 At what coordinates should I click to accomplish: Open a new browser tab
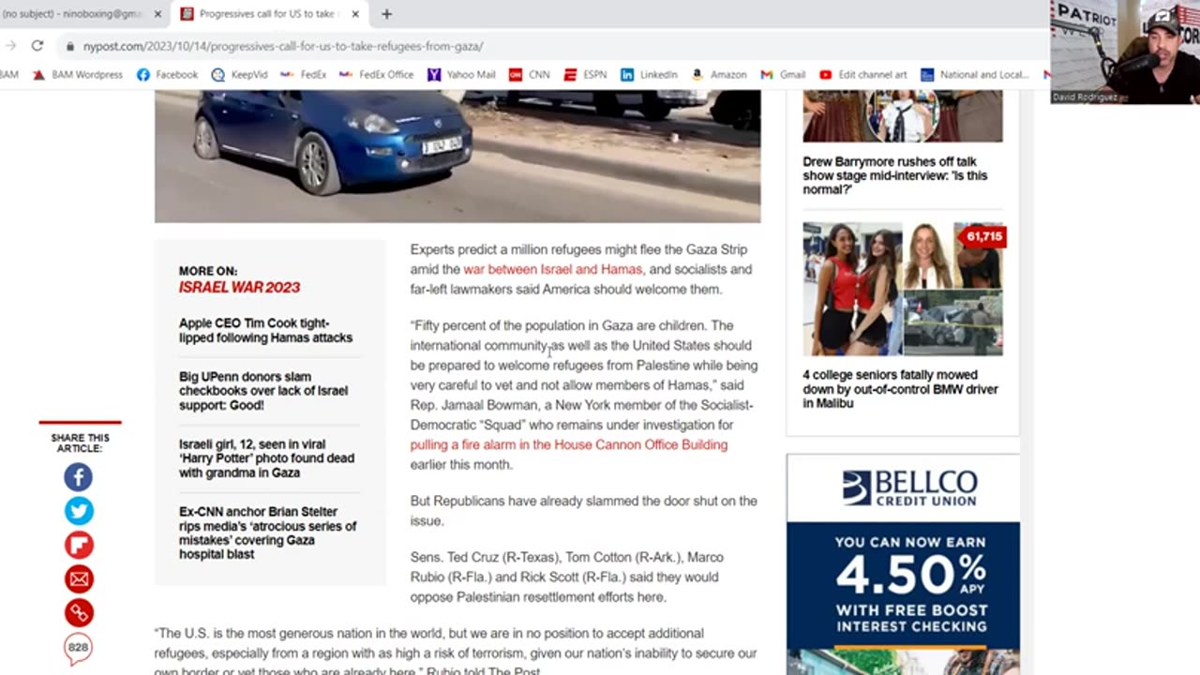click(x=386, y=14)
